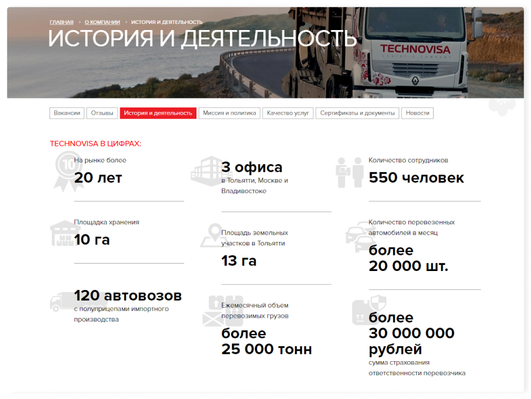Click the insurance shield icon
The height and width of the screenshot is (399, 531).
(368, 310)
